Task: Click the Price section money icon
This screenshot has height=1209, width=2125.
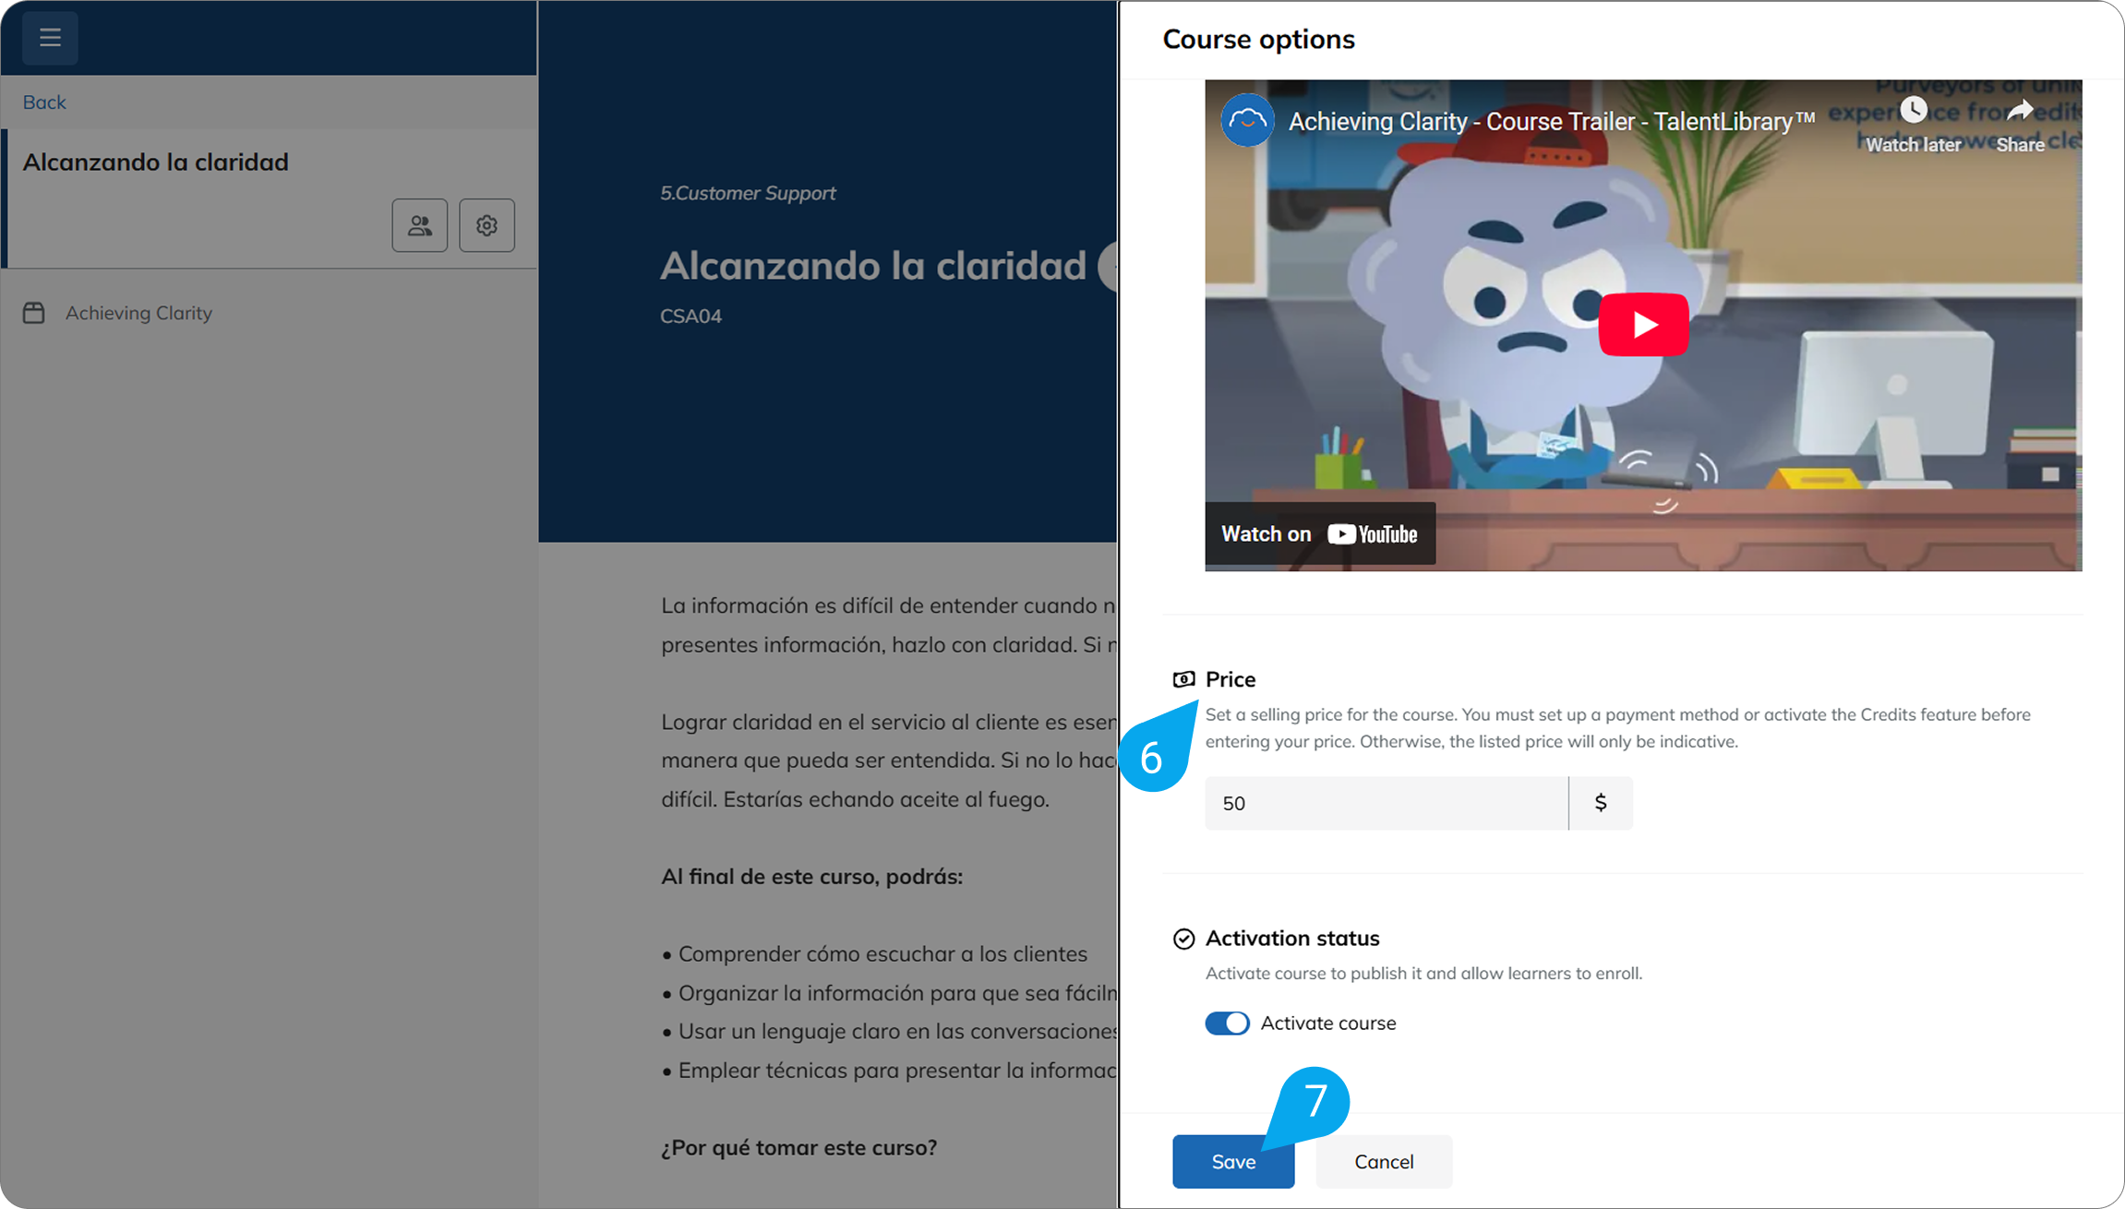Action: [1183, 679]
